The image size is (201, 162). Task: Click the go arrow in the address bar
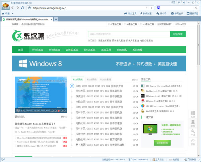pos(151,8)
